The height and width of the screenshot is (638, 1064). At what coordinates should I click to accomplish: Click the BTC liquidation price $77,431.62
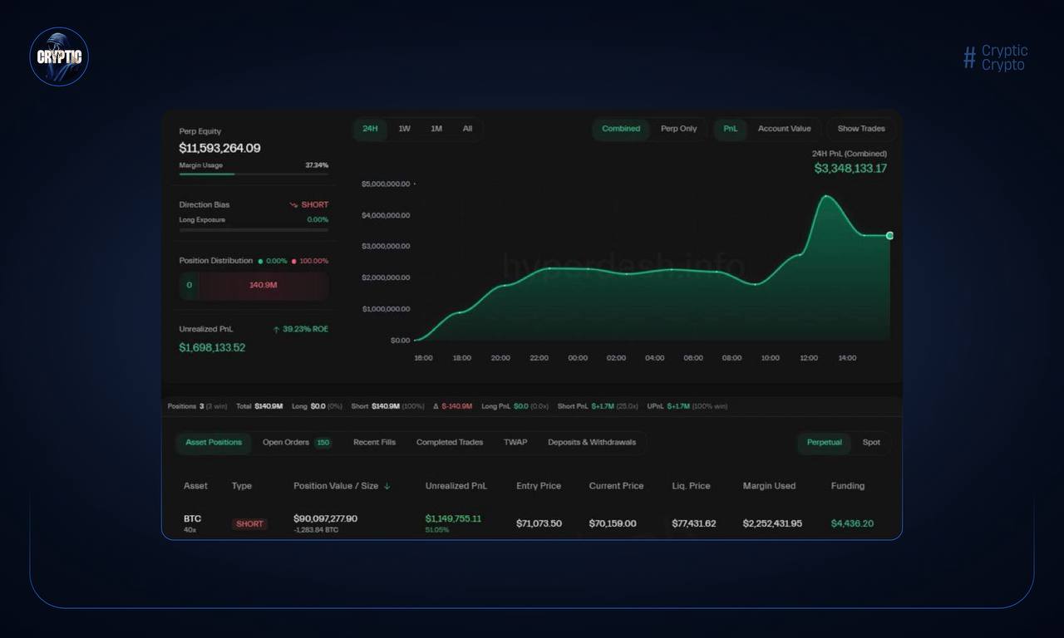coord(694,523)
